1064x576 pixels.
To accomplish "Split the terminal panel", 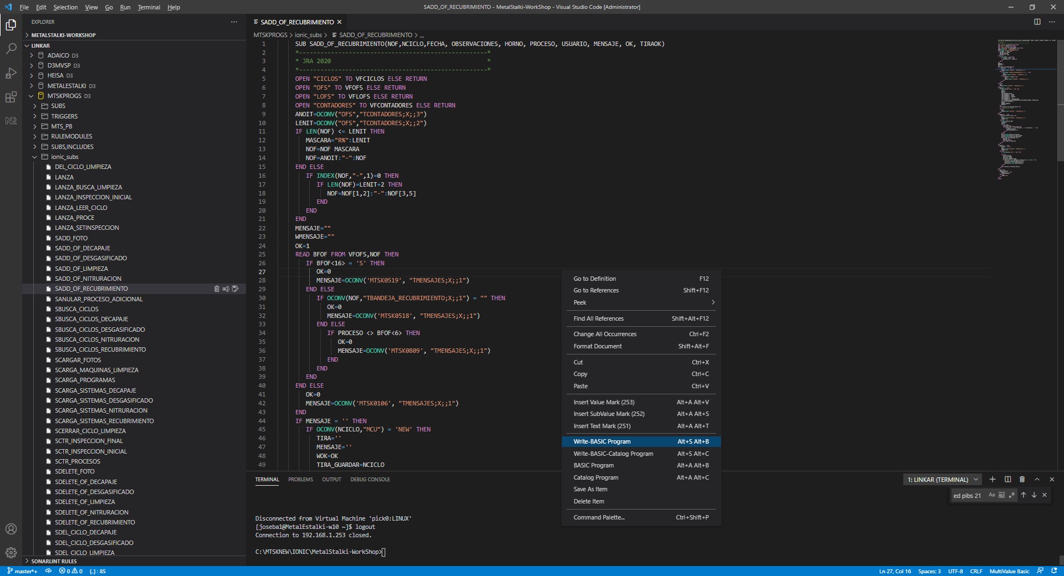I will point(1007,480).
